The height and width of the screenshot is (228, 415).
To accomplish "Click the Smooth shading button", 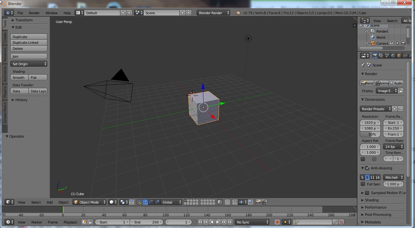I will [x=19, y=77].
